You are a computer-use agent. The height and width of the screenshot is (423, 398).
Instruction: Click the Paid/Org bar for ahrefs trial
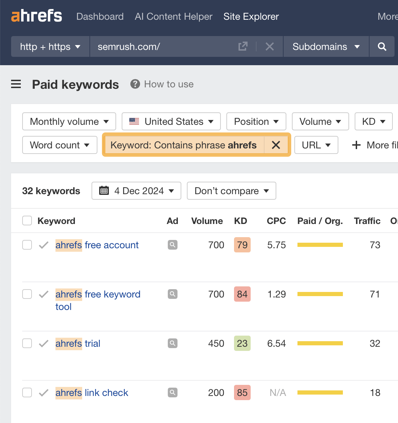[x=320, y=343]
